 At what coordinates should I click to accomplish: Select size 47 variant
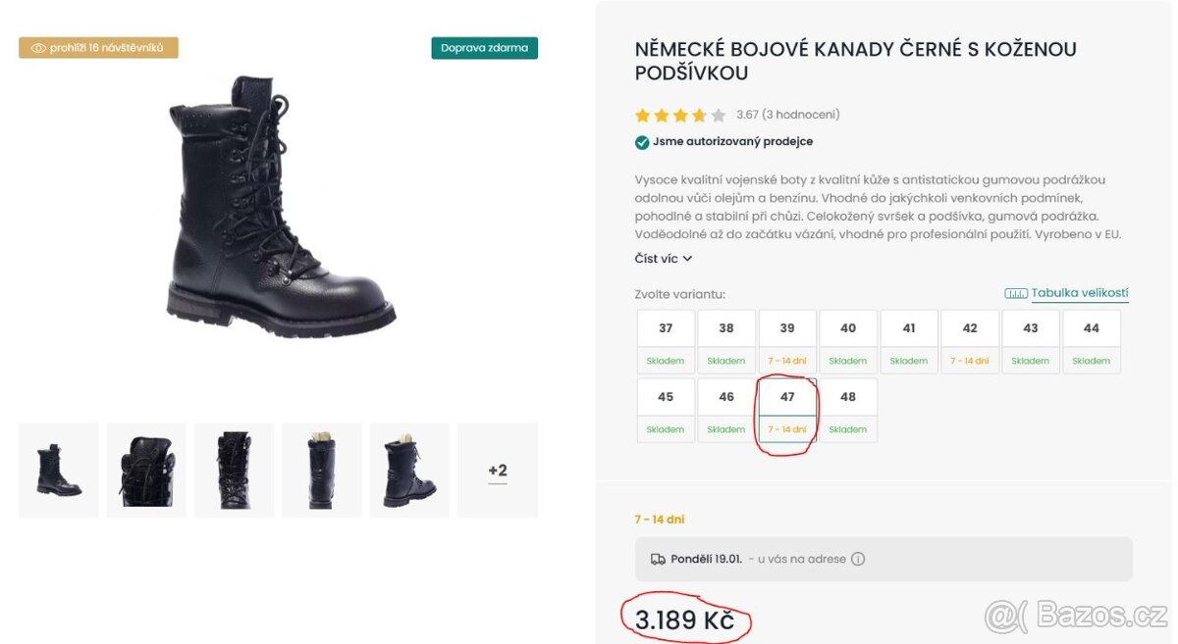point(786,396)
